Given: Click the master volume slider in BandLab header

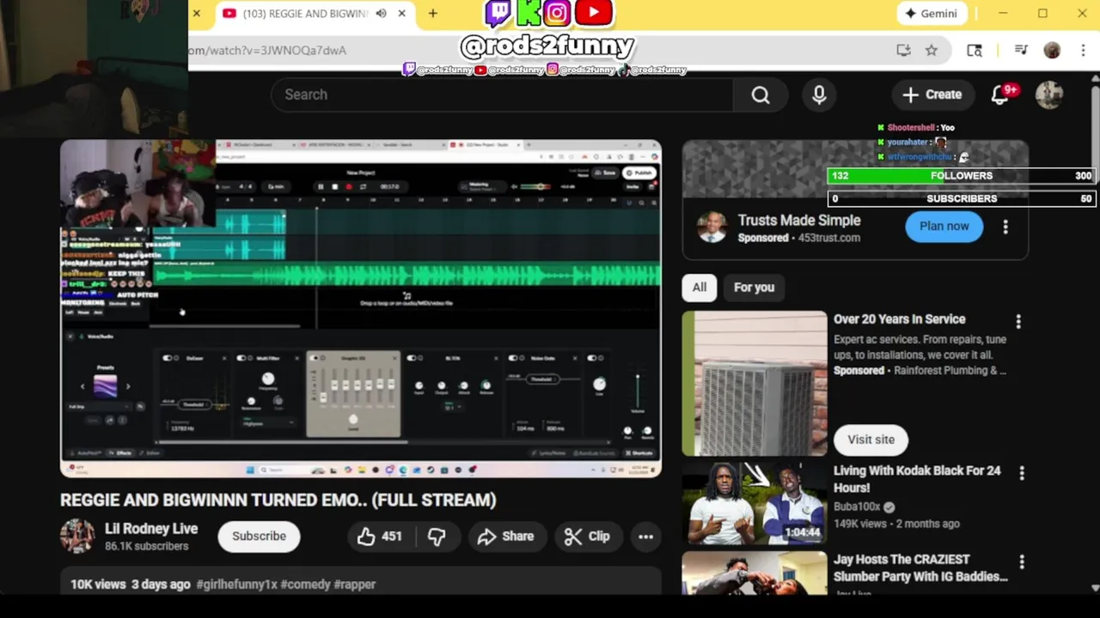Looking at the screenshot, I should (537, 186).
